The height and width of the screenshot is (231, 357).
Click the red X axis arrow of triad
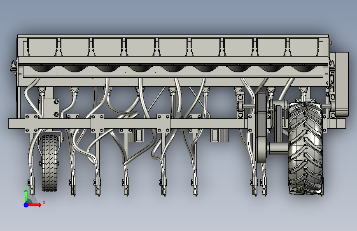pyautogui.click(x=35, y=205)
